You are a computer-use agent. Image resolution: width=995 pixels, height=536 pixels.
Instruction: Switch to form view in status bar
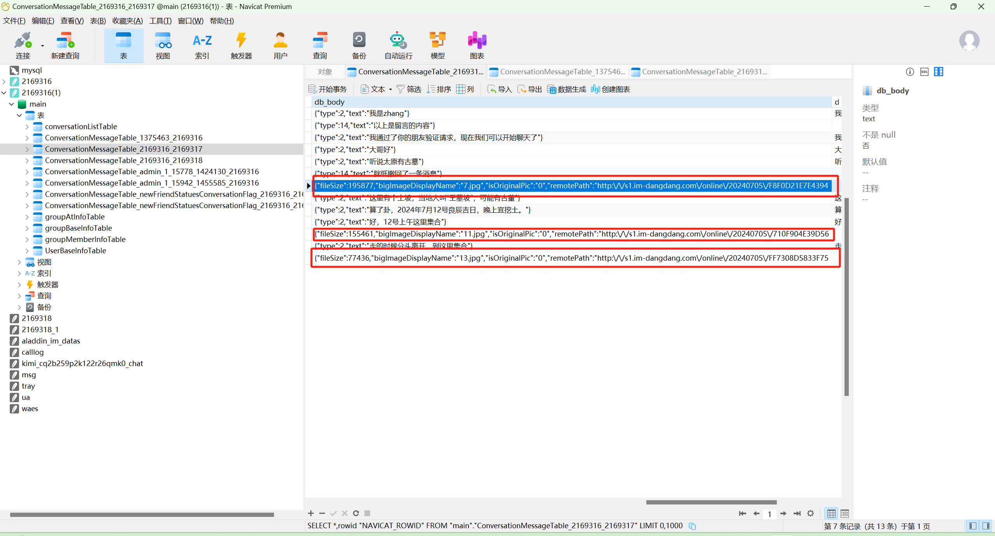[845, 514]
